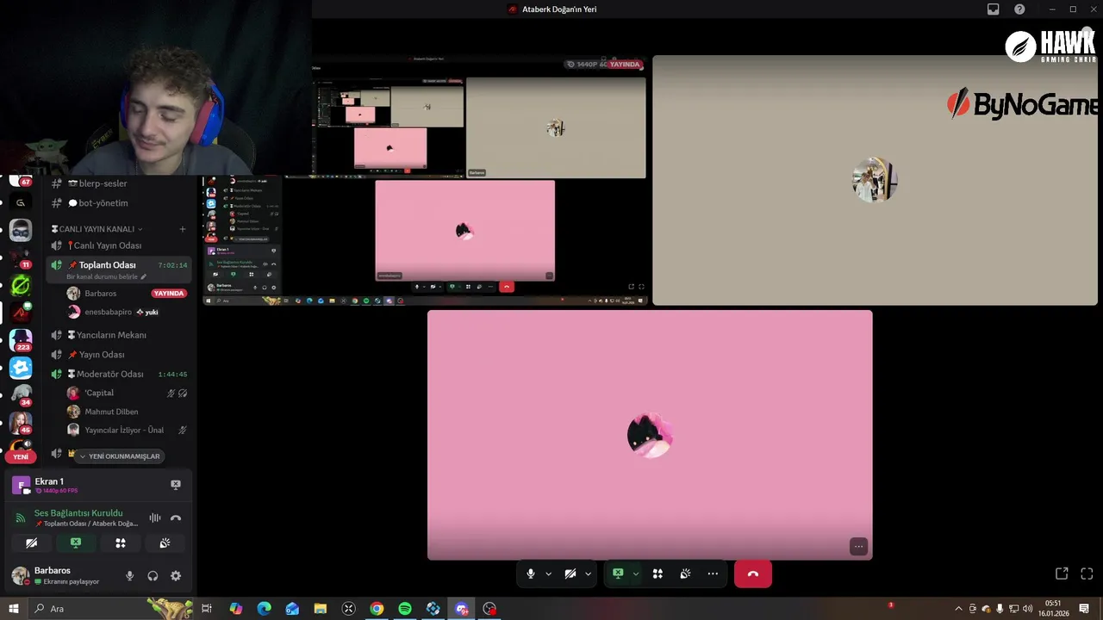This screenshot has width=1103, height=620.
Task: Add channel to CANLI YAYIN KANALI category
Action: click(x=183, y=229)
